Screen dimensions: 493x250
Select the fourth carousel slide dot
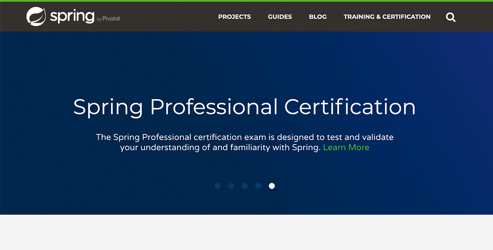[258, 186]
